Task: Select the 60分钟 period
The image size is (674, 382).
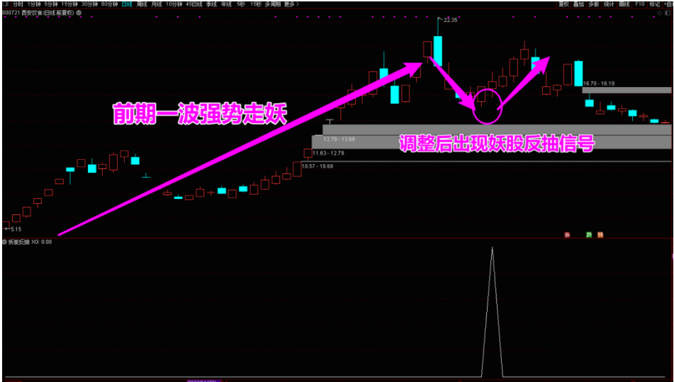Action: point(110,4)
